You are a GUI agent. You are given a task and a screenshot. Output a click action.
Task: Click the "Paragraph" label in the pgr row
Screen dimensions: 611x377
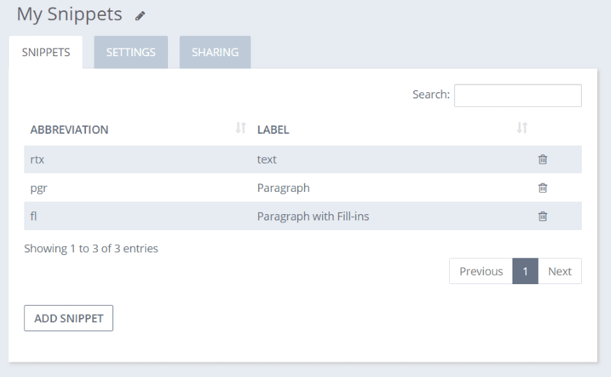point(283,188)
